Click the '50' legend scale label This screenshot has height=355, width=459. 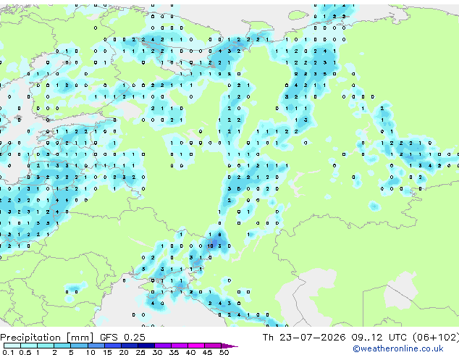pos(224,352)
